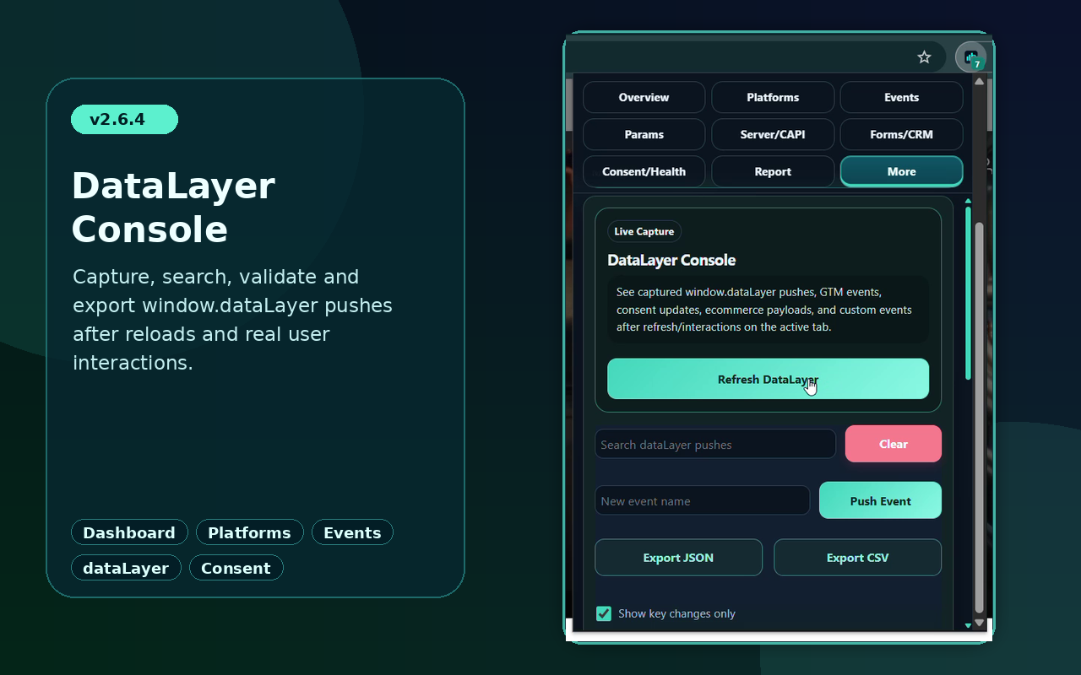Click the More tab
This screenshot has width=1081, height=675.
tap(901, 171)
